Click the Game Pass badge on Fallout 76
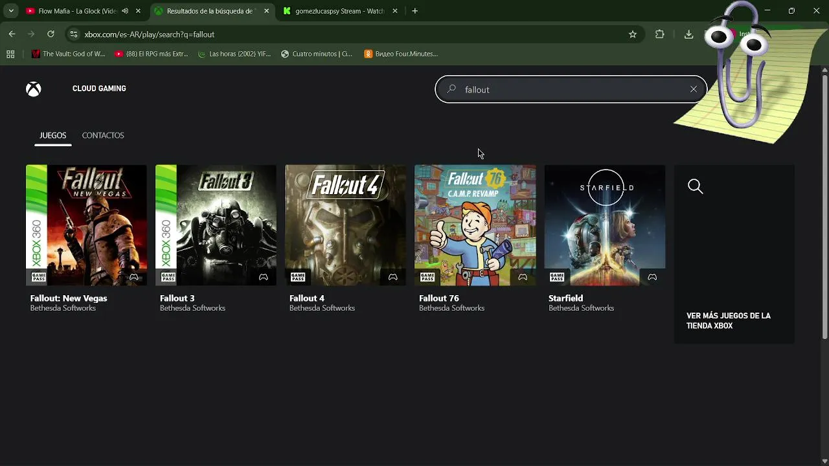 pyautogui.click(x=427, y=277)
